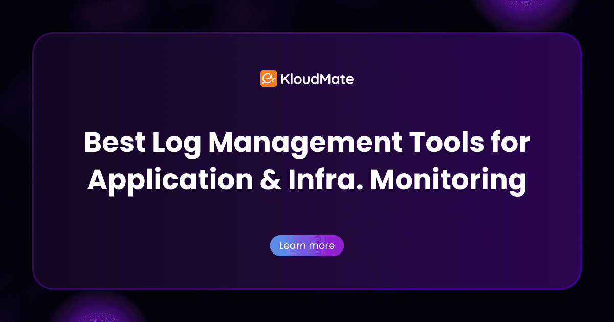
Task: Click the orange KloudMate logo icon
Action: 269,79
